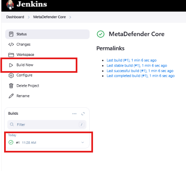This screenshot has width=186, height=171.
Task: Click build #1 success status icon
Action: tap(11, 142)
